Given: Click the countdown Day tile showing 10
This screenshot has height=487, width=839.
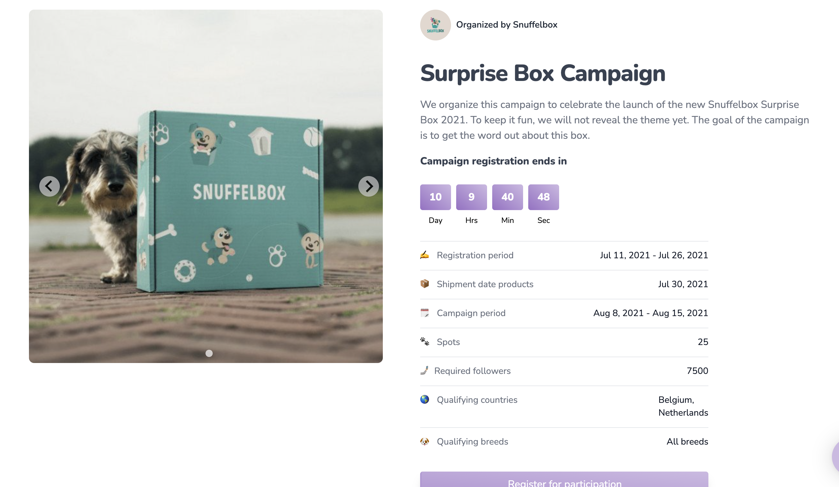Looking at the screenshot, I should (x=436, y=197).
